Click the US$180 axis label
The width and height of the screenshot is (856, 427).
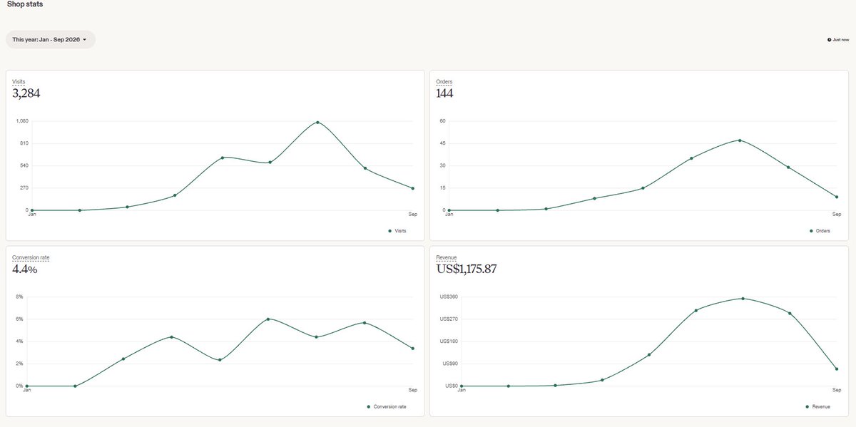(449, 341)
